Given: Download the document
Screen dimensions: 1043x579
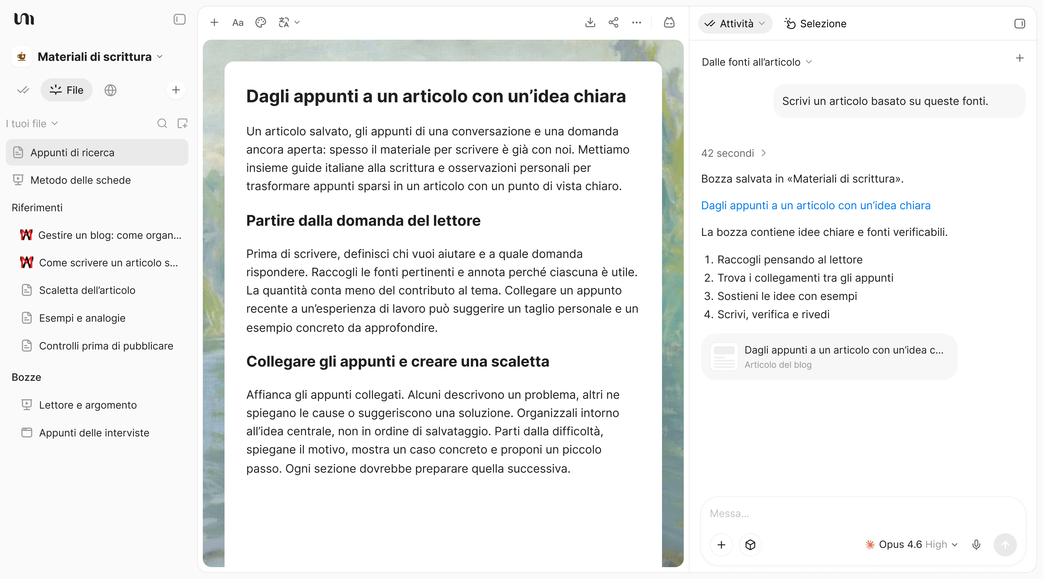Looking at the screenshot, I should pyautogui.click(x=590, y=22).
